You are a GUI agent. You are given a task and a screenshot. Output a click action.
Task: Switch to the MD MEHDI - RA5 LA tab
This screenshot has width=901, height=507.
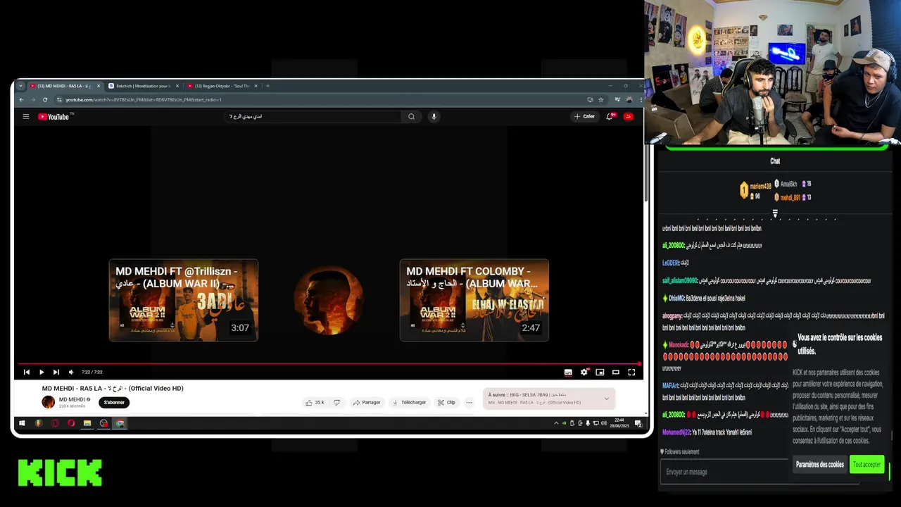pos(65,86)
